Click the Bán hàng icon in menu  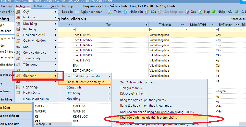point(18,30)
